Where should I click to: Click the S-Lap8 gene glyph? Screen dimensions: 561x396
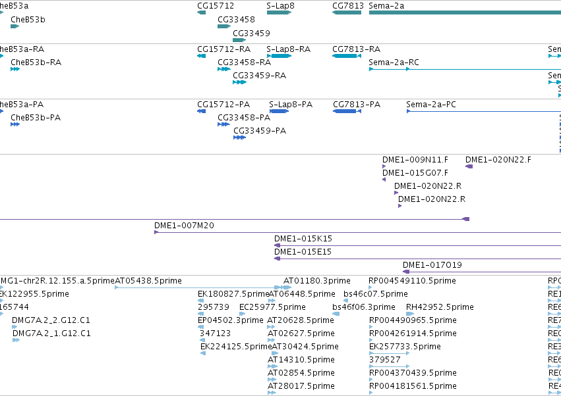pos(279,12)
